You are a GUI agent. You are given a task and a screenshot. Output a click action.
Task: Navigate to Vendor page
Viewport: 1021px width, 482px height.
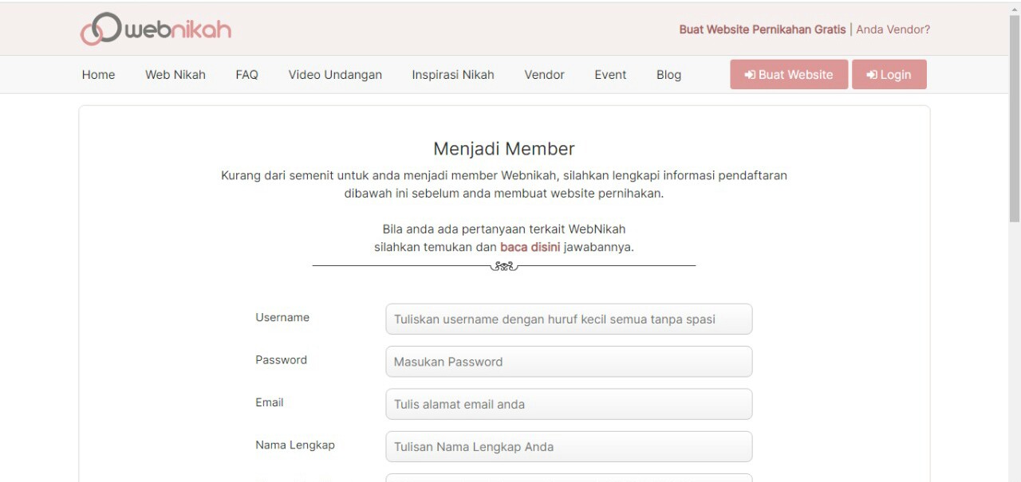pyautogui.click(x=544, y=75)
